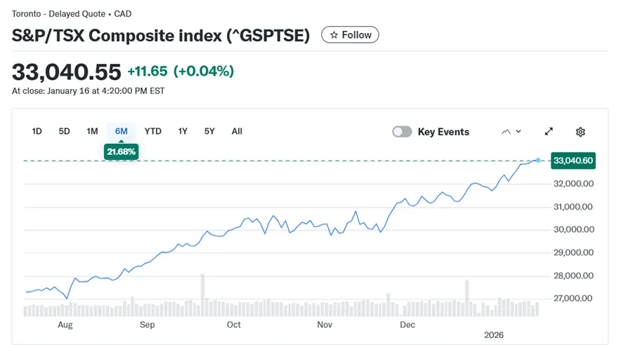Show All time range
The width and height of the screenshot is (619, 345).
tap(237, 131)
